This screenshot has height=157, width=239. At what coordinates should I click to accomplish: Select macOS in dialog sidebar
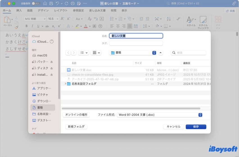pyautogui.click(x=42, y=56)
